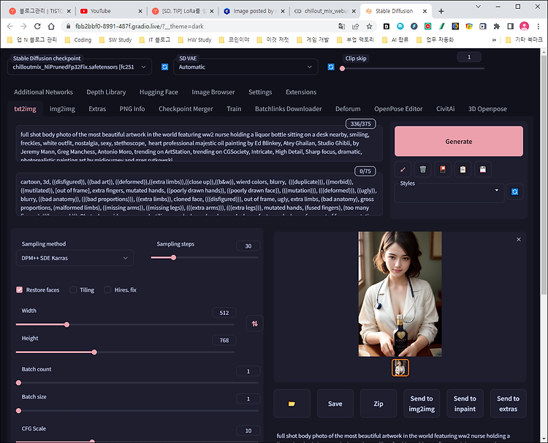Close the generated image preview
This screenshot has height=443, width=548.
(x=519, y=240)
